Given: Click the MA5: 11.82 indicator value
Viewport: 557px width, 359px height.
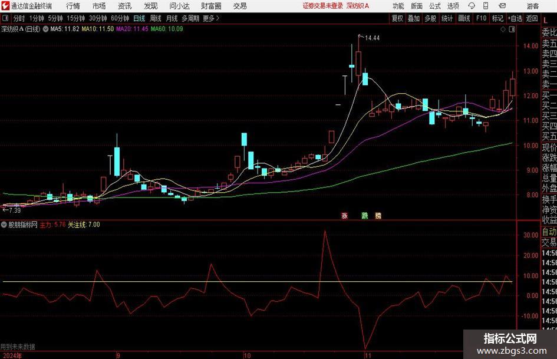Looking at the screenshot, I should click(65, 29).
